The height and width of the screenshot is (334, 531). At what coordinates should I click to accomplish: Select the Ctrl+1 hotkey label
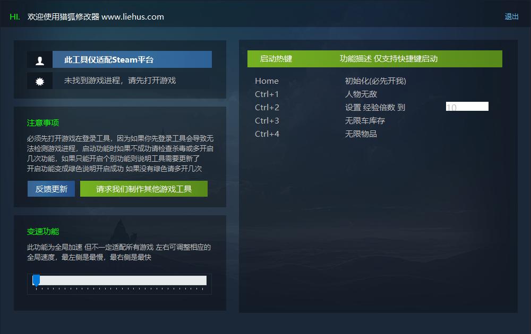[267, 94]
